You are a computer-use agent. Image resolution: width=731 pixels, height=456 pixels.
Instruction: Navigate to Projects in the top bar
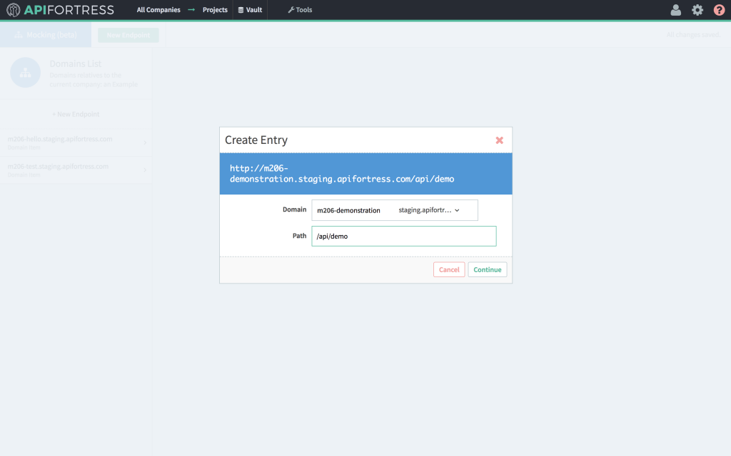coord(216,9)
